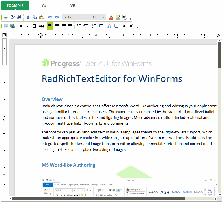The image size is (224, 203).
Task: Click the vertical scrollbar down arrow
Action: [x=219, y=195]
